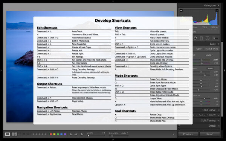Go to the previous photo with left arrow
Viewport: 226px width, 141px height.
pos(71,134)
